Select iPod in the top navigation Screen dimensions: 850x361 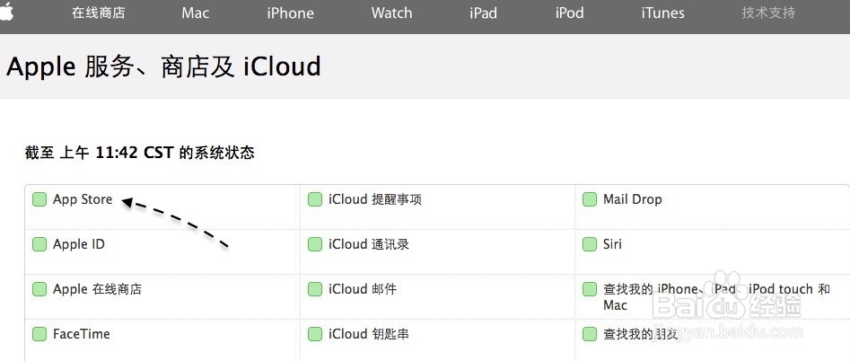click(x=570, y=13)
